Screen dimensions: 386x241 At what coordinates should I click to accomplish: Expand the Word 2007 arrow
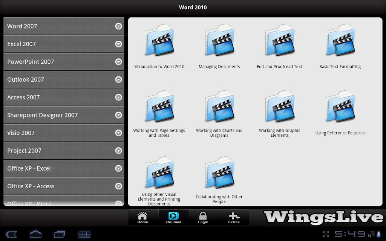tap(119, 26)
